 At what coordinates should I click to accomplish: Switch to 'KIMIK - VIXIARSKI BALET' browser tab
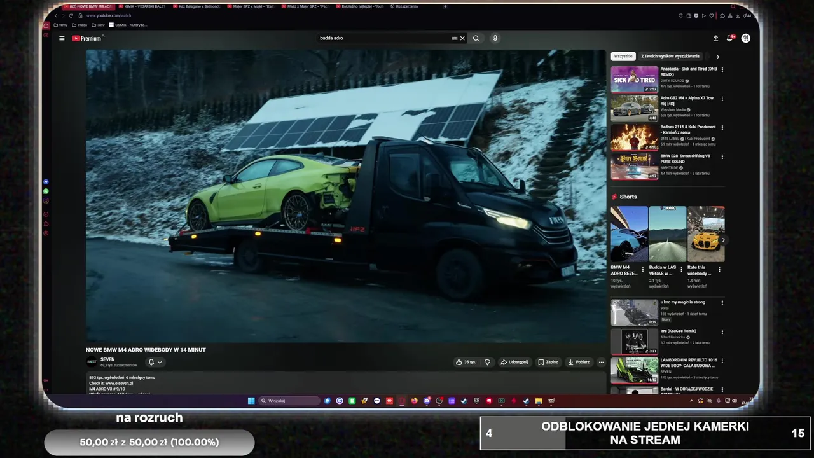coord(142,6)
